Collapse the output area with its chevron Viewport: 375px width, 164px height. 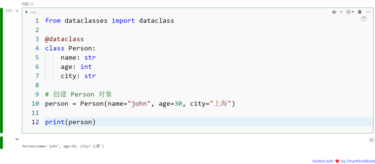click(17, 139)
